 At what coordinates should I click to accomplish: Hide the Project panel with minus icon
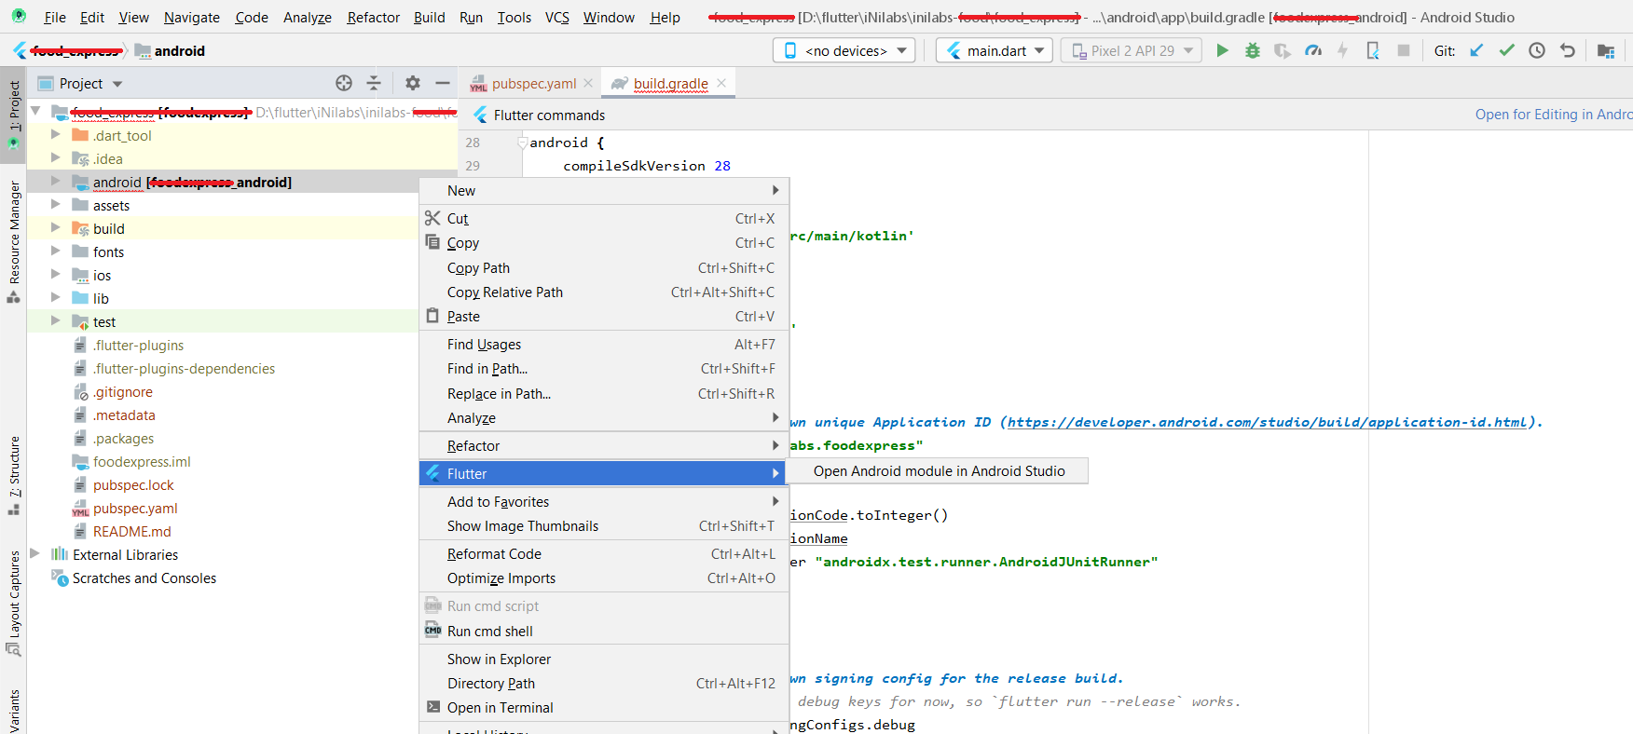pyautogui.click(x=443, y=83)
